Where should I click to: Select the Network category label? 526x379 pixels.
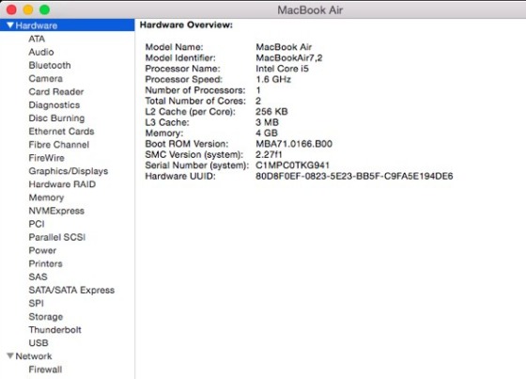click(x=34, y=356)
